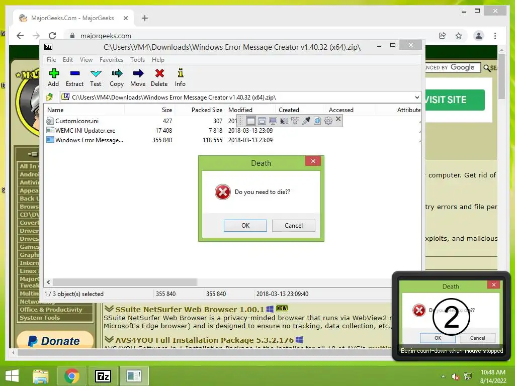Sort by the Size column header
515x386 pixels.
(150, 110)
